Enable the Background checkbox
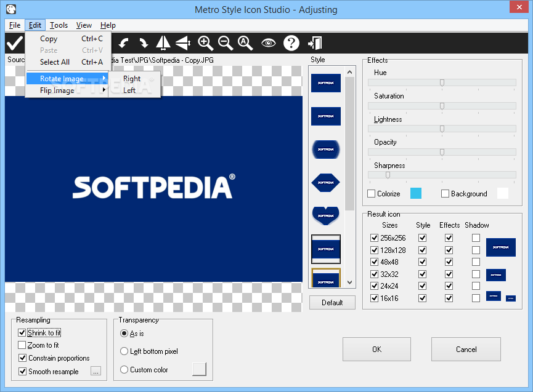533x392 pixels. point(445,193)
